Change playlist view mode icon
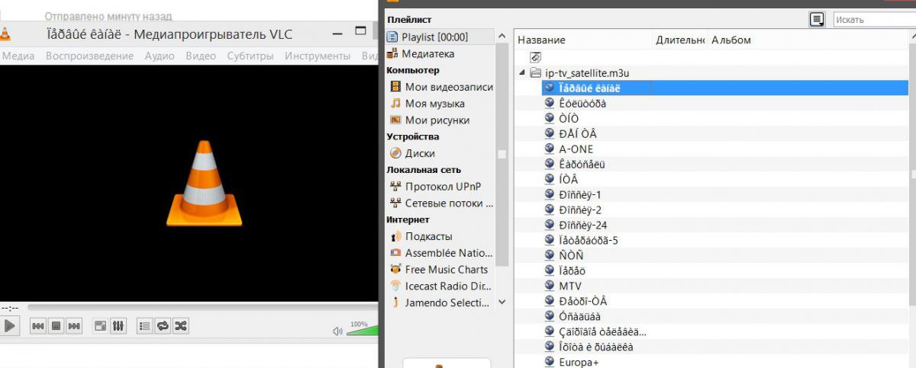 click(817, 19)
